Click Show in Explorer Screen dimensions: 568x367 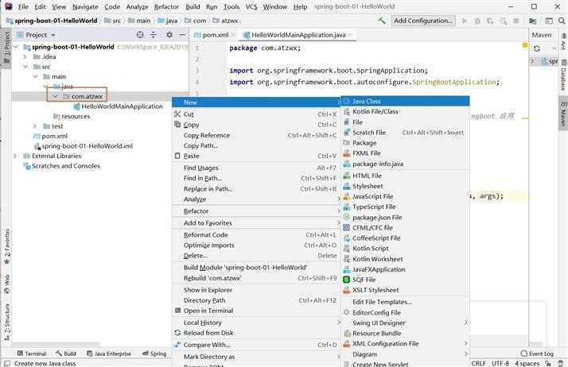pos(255,290)
